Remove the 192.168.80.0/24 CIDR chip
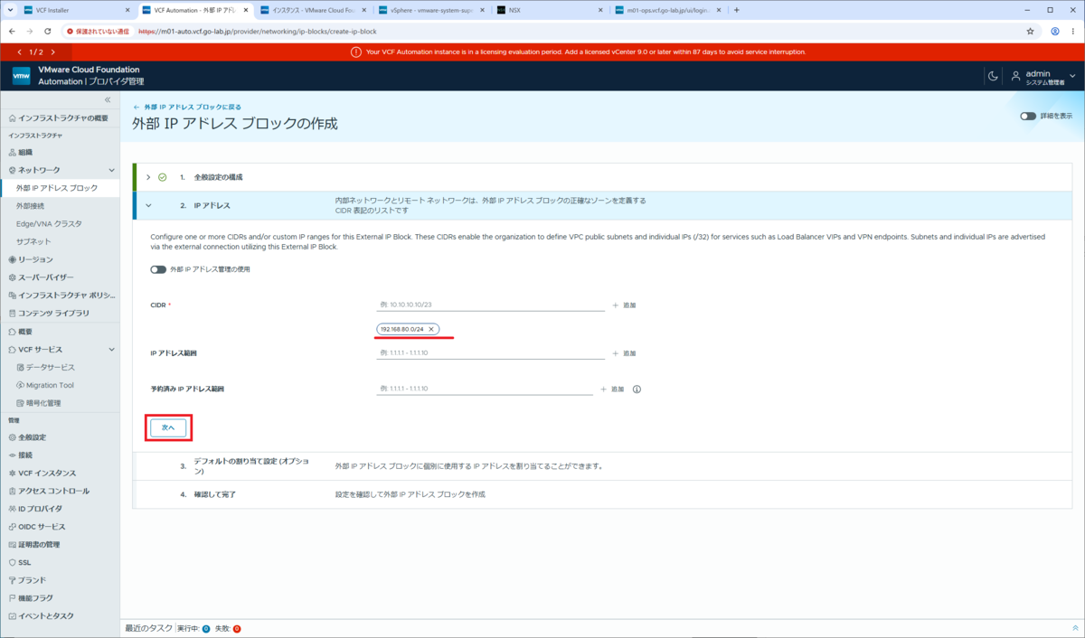Image resolution: width=1085 pixels, height=638 pixels. (x=432, y=329)
